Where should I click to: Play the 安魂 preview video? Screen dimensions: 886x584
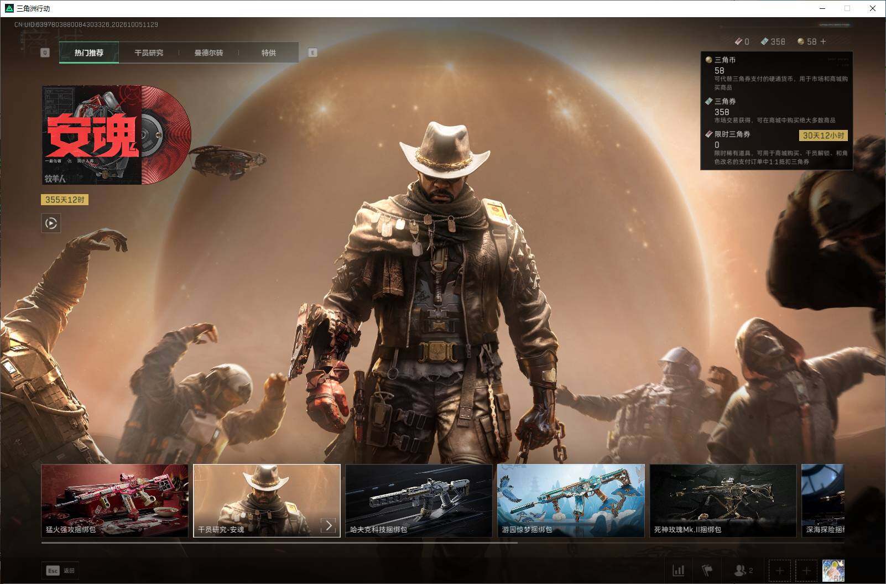click(x=51, y=223)
